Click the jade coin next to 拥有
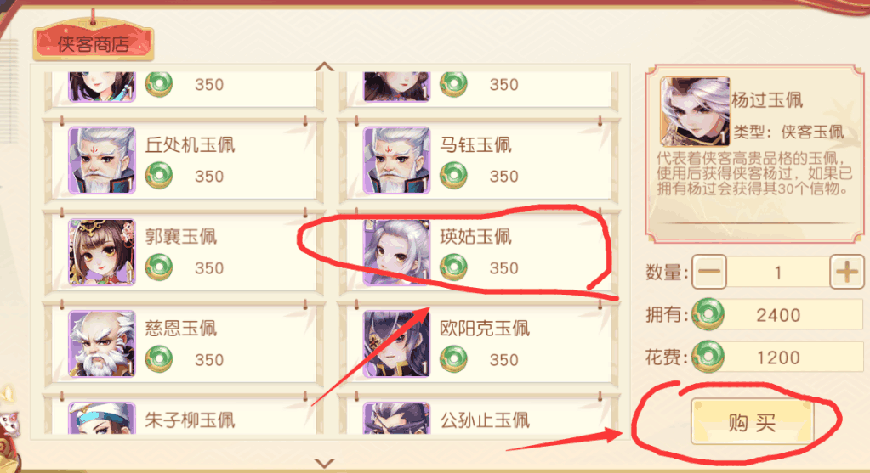The width and height of the screenshot is (870, 473). (708, 314)
